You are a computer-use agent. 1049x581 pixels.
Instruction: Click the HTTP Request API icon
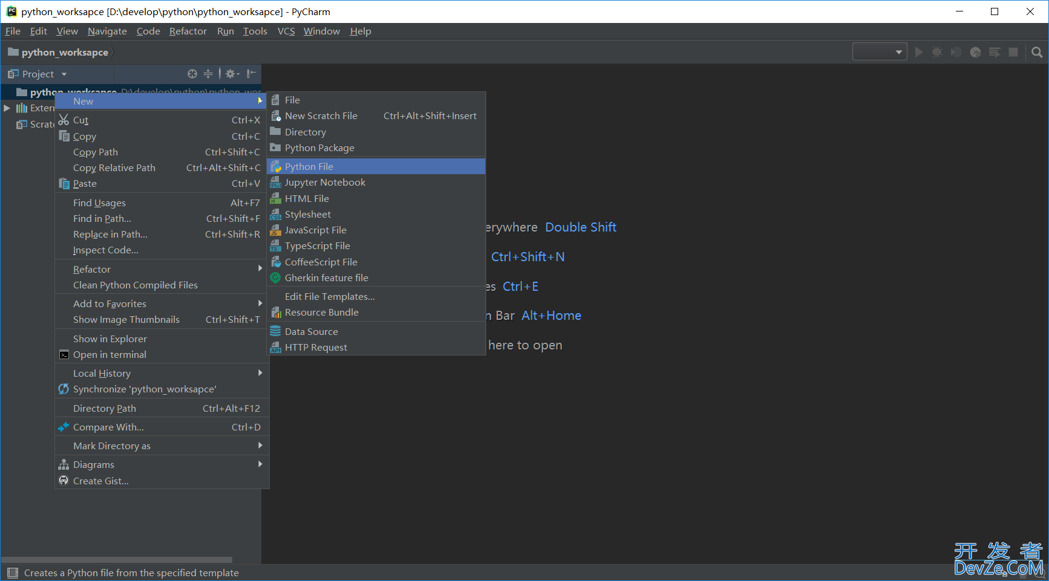(x=275, y=347)
